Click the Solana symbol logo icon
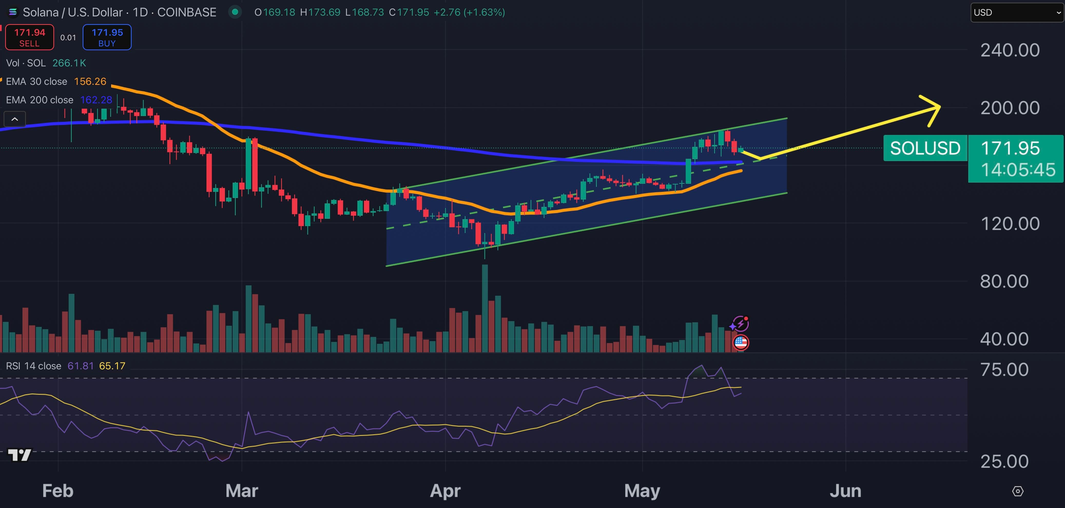The image size is (1065, 508). point(13,12)
